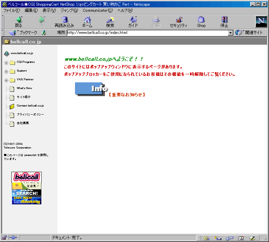Open Related Sites (関連サイト)
Viewport: 269px width, 242px height.
(x=249, y=33)
